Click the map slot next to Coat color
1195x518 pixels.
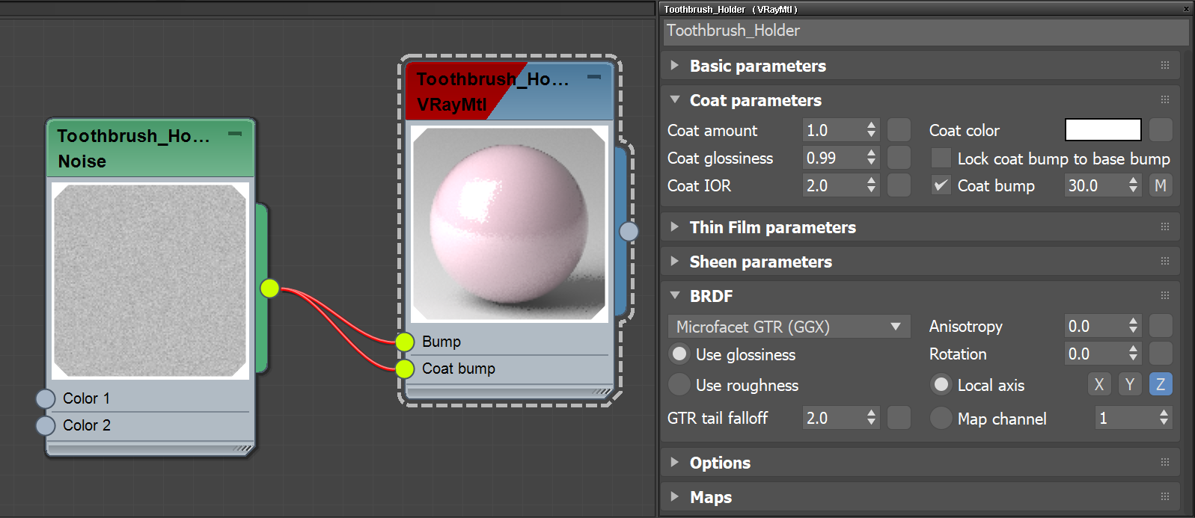(1161, 130)
